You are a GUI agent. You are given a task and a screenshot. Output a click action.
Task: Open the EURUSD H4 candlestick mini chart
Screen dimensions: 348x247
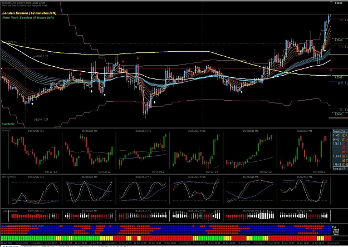(x=89, y=151)
